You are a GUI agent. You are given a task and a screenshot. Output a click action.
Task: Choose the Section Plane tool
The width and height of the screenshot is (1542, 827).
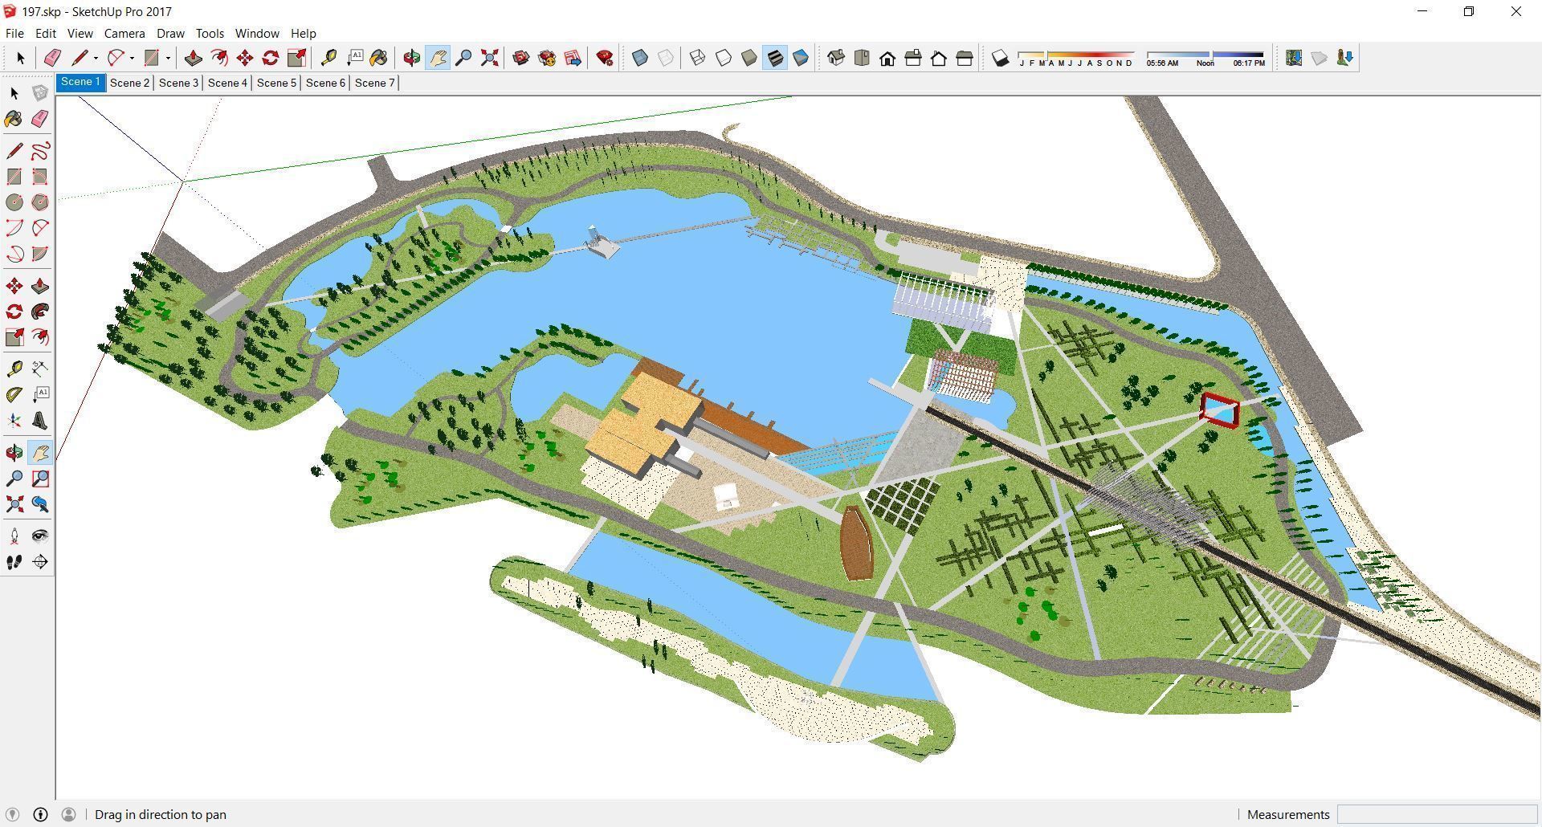39,562
